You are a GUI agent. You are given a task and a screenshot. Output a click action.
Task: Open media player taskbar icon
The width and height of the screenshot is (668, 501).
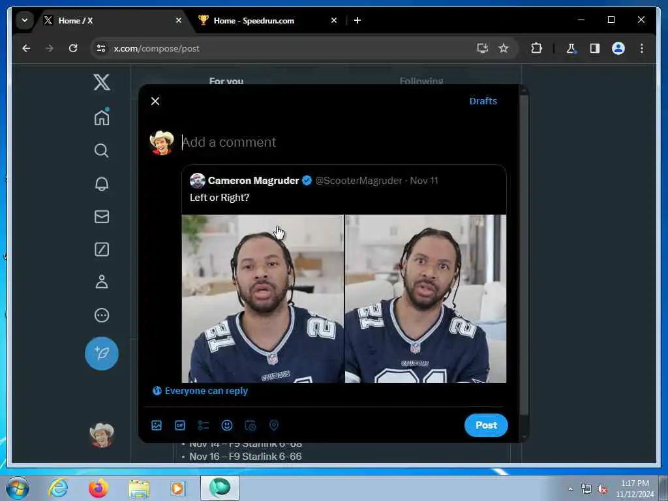coord(178,488)
